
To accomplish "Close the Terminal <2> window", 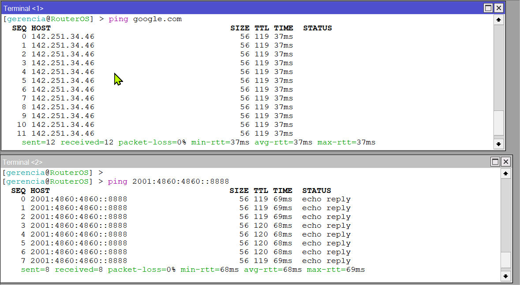I will (505, 162).
